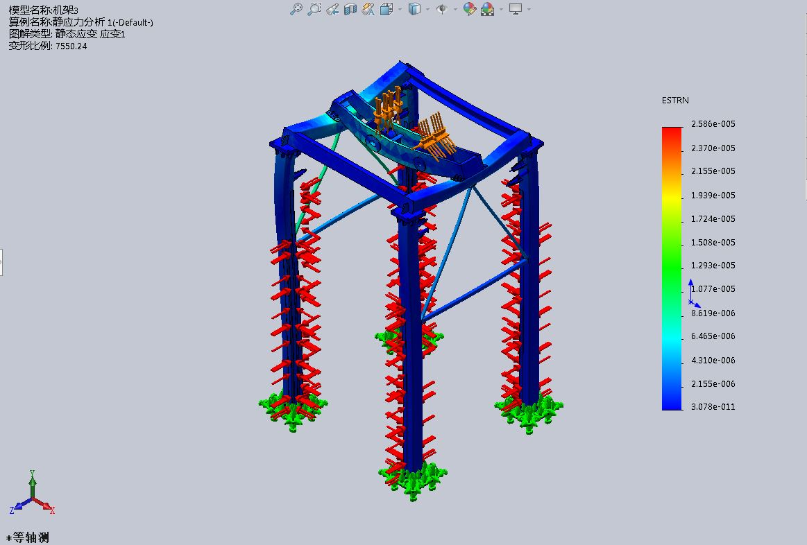Click the legend value 6.465e-006
Image resolution: width=807 pixels, height=545 pixels.
click(x=713, y=336)
